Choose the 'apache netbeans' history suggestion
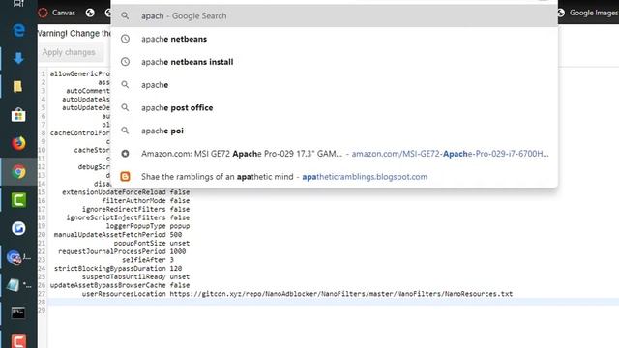 (x=335, y=39)
